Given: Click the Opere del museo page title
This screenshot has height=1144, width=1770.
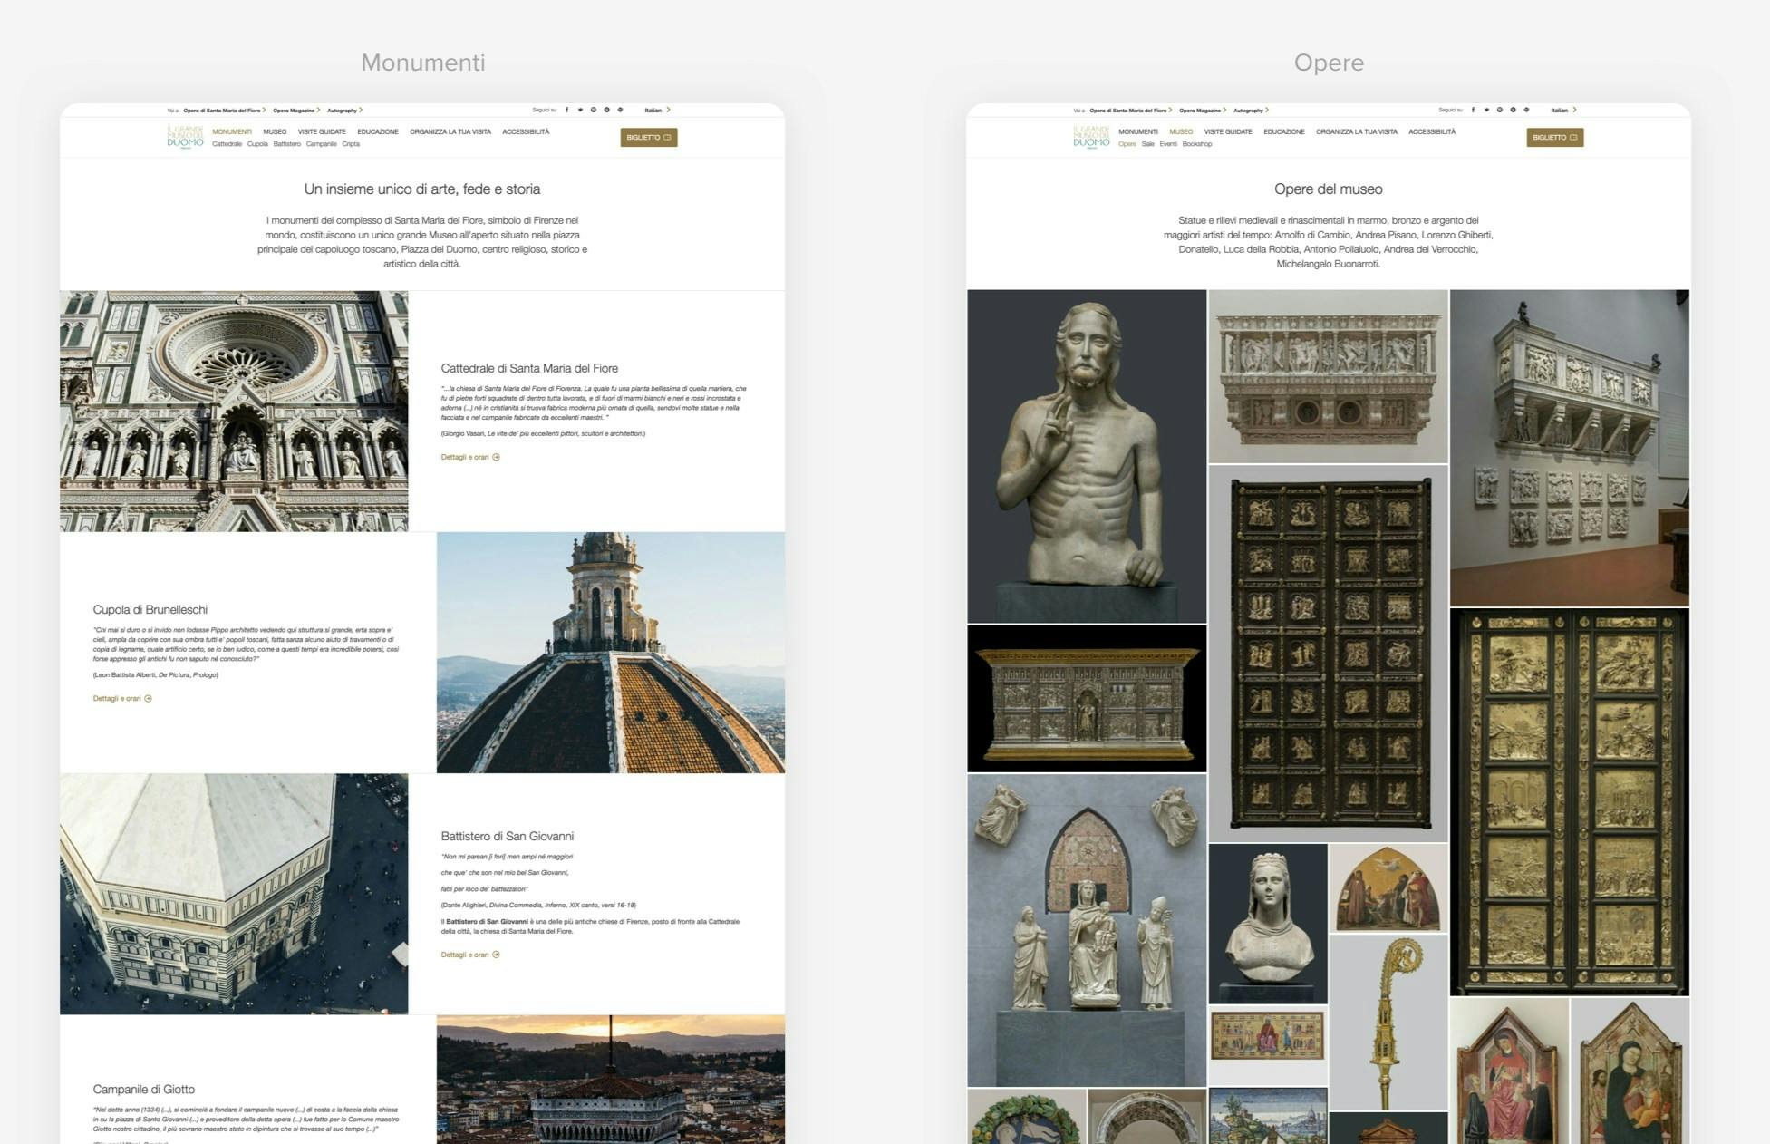Looking at the screenshot, I should point(1328,189).
